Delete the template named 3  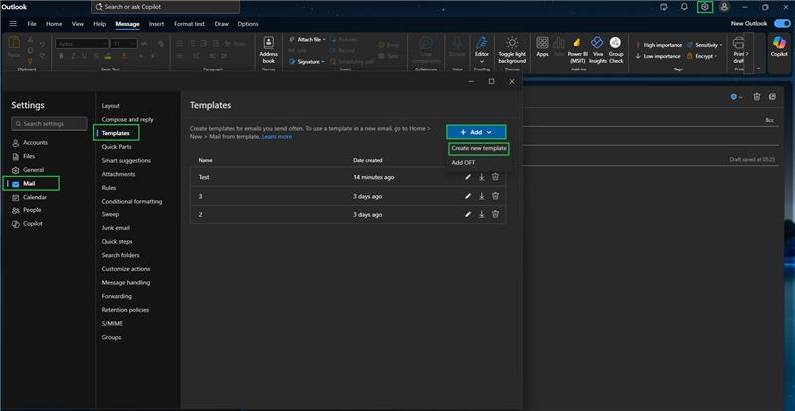tap(495, 196)
